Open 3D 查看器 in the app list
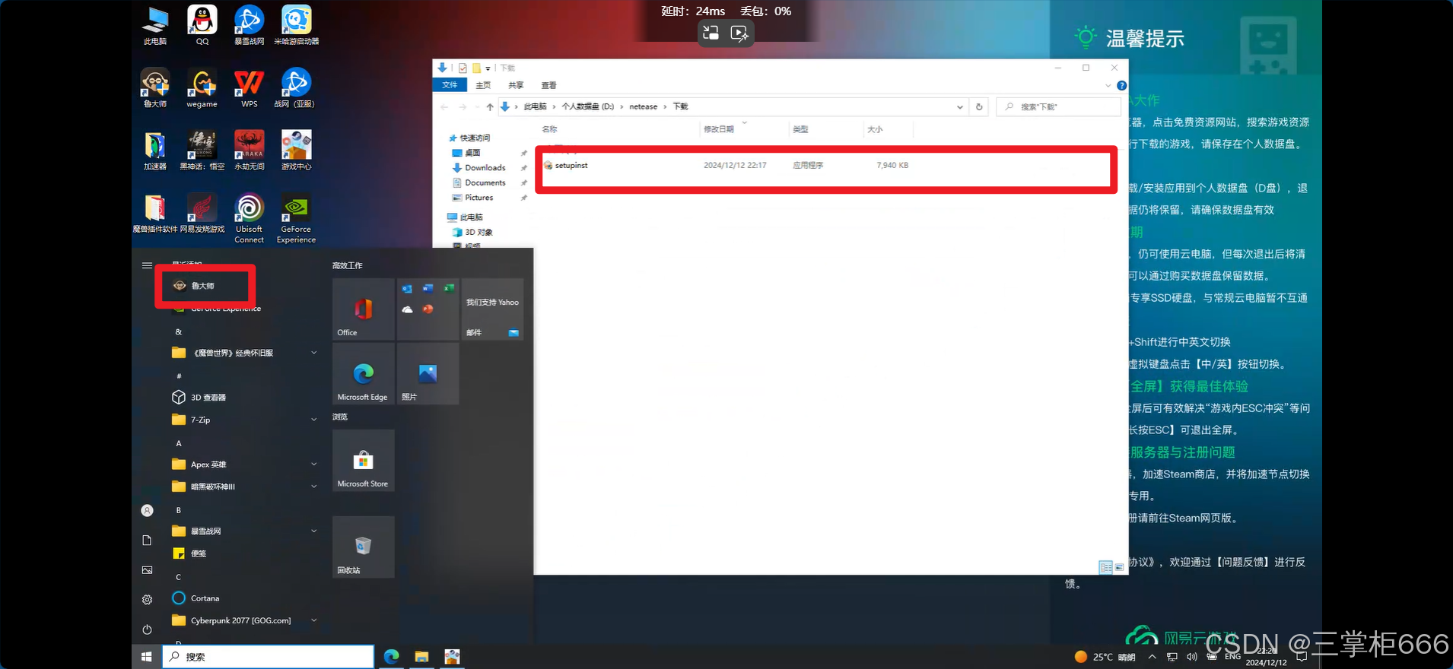 [208, 398]
